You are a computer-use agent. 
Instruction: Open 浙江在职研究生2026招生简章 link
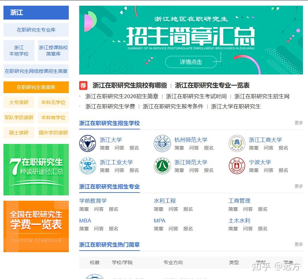coord(122,97)
